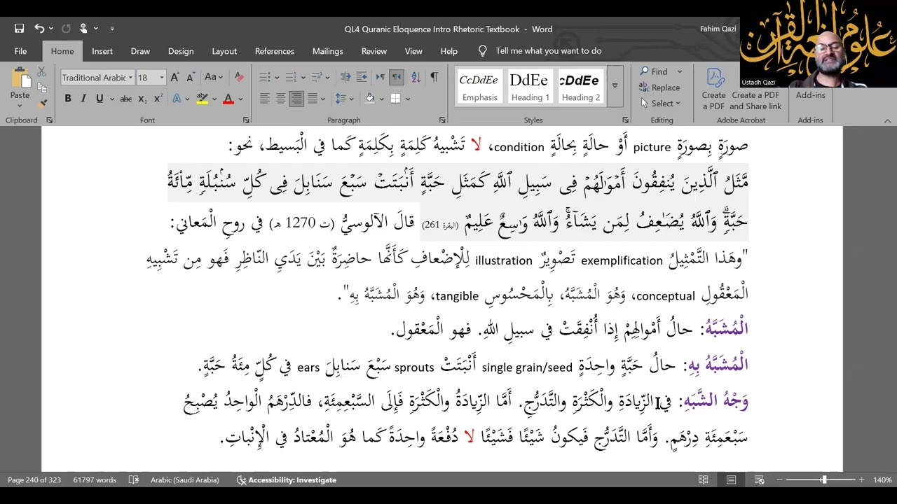
Task: Toggle Show/Hide paragraph marks
Action: [x=434, y=77]
